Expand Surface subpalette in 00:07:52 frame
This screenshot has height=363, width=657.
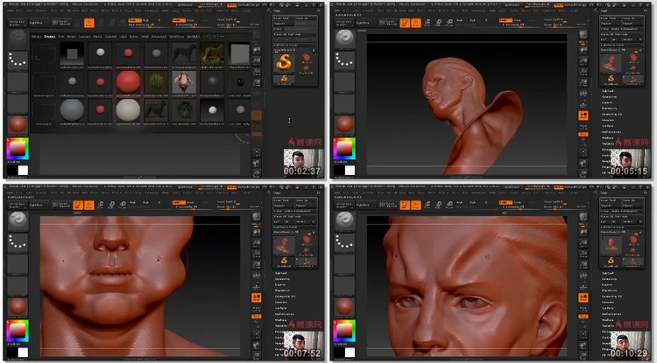[x=280, y=308]
